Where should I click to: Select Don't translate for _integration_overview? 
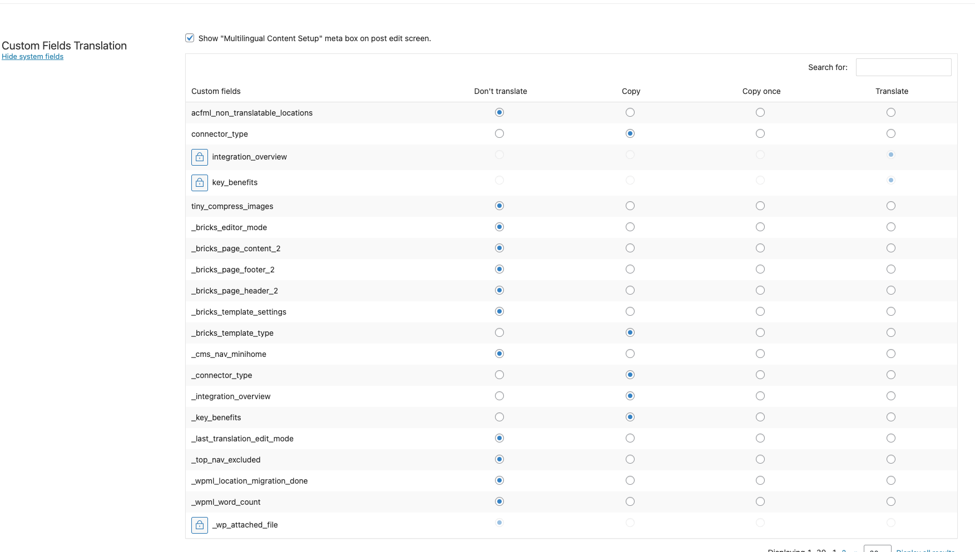point(499,396)
